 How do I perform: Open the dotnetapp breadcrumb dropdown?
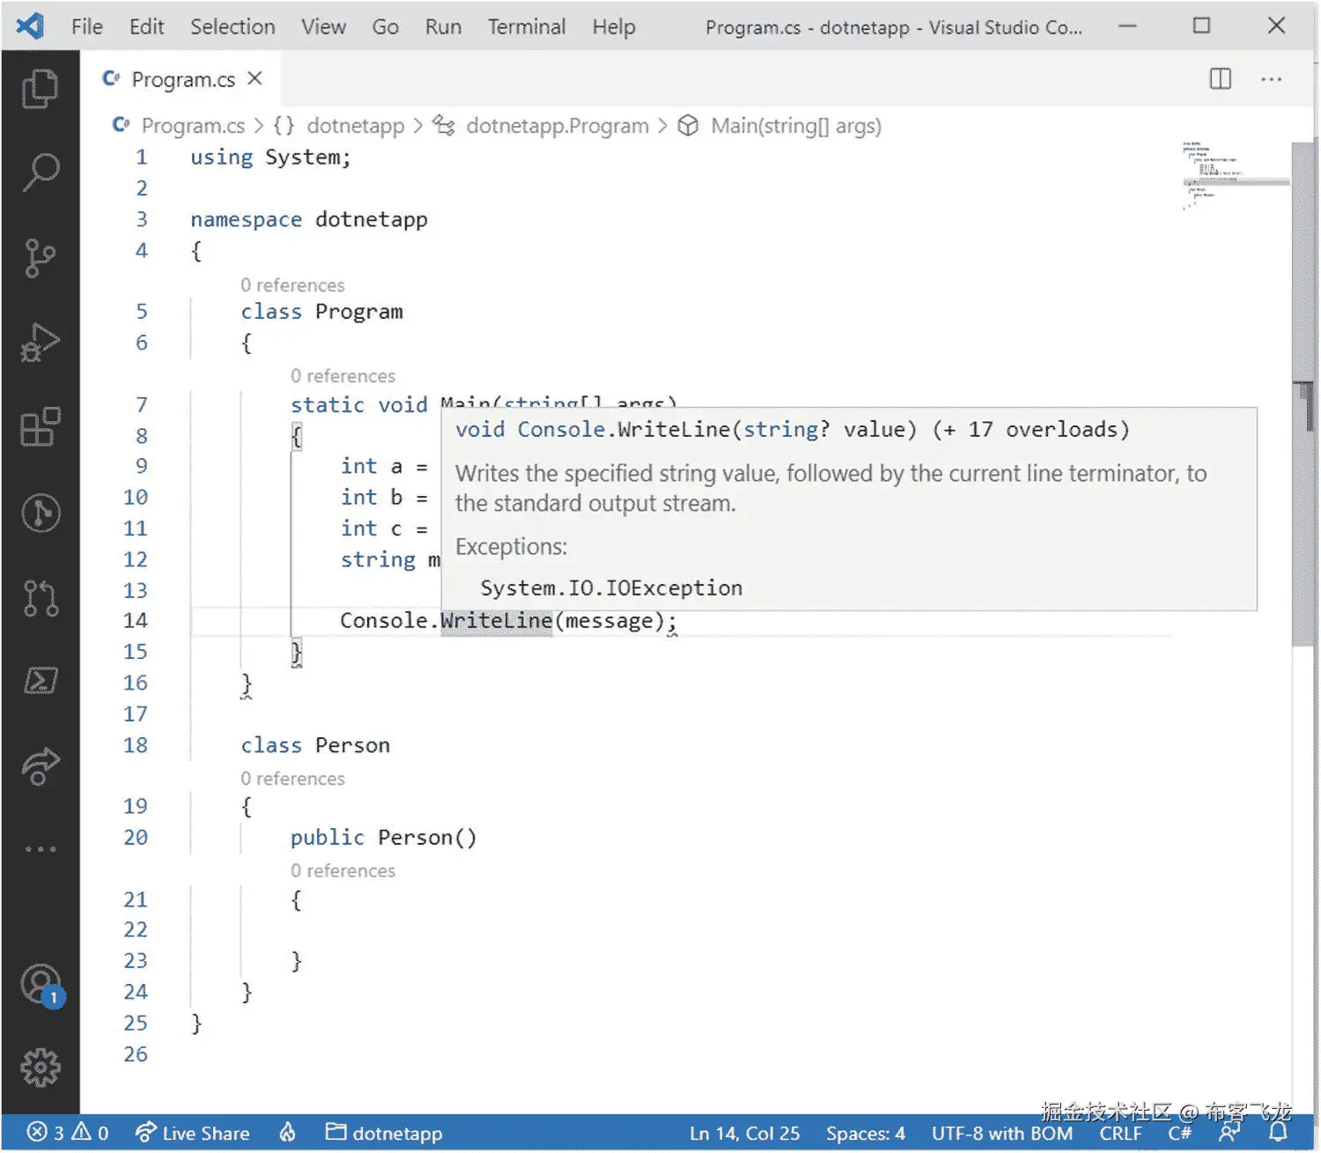click(x=356, y=126)
